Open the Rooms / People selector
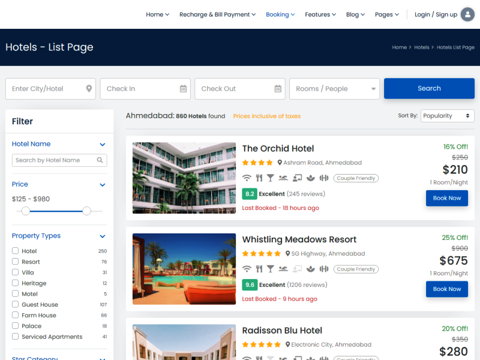 [x=334, y=88]
